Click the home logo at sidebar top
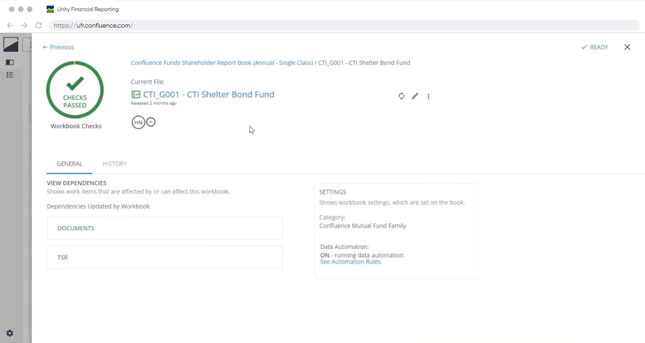 click(11, 45)
